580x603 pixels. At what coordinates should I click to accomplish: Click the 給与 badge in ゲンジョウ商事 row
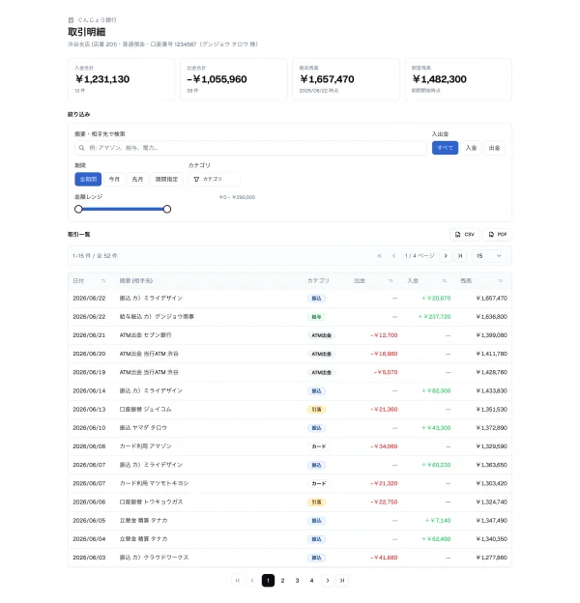click(316, 317)
